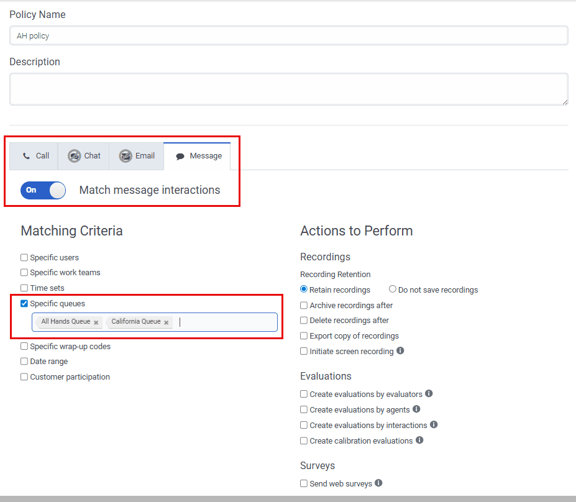576x502 pixels.
Task: Uncheck the Specific queues option
Action: tap(24, 303)
